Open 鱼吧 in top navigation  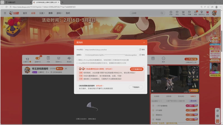coord(68,13)
